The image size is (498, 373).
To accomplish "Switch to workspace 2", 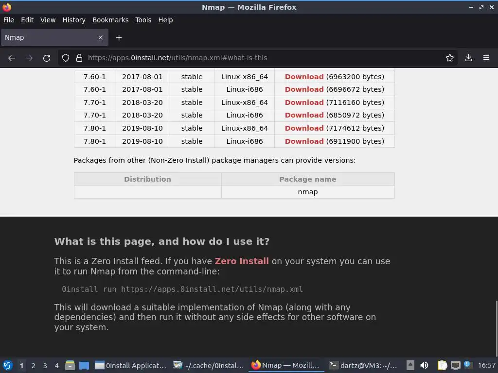I will coord(34,366).
